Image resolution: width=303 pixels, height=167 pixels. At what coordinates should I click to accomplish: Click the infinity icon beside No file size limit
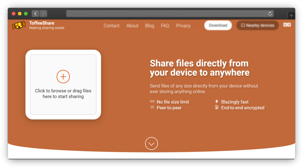point(152,102)
